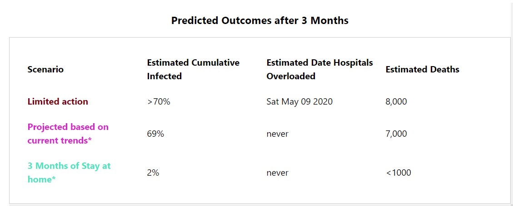Image resolution: width=513 pixels, height=206 pixels.
Task: Click the '3 Months of Stay at home' scenario
Action: click(x=69, y=172)
